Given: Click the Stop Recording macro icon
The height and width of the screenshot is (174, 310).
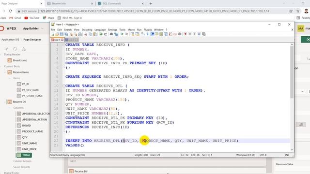Looking at the screenshot, I should point(190,34).
